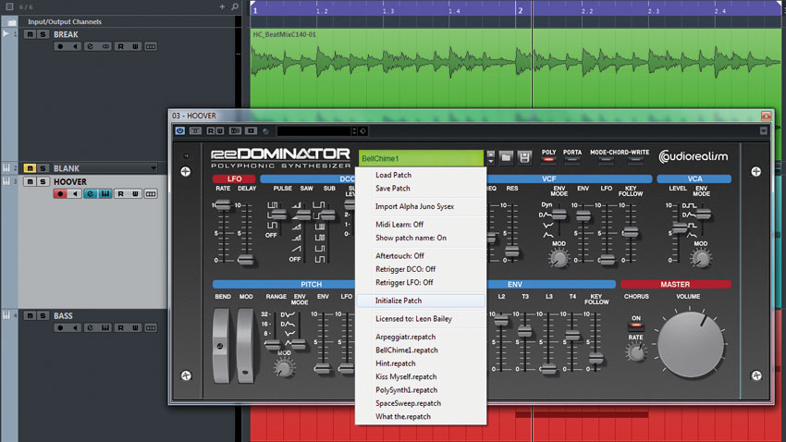Expand the BLANK track dropdown arrow
786x442 pixels.
click(x=154, y=168)
